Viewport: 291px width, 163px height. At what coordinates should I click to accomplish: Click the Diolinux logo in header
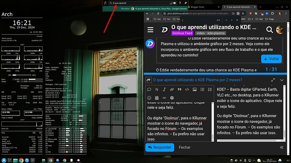pos(164,29)
